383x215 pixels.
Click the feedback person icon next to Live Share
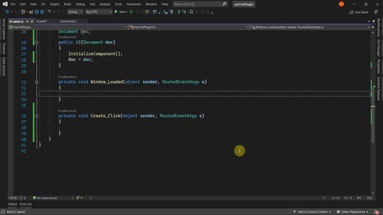point(376,12)
